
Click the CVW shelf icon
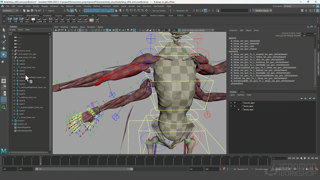point(10,20)
